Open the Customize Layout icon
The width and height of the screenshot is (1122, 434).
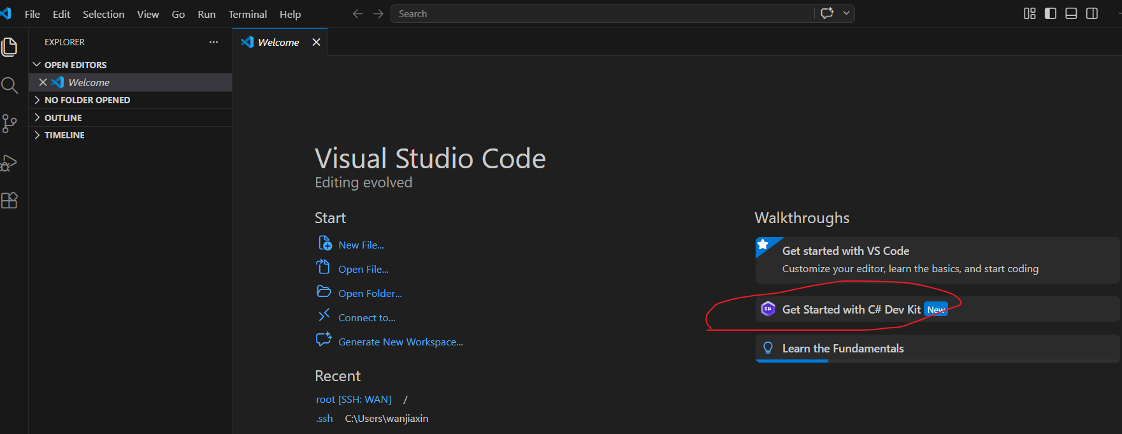(x=1030, y=13)
